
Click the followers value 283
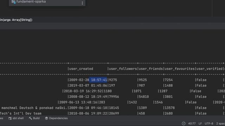point(102,102)
